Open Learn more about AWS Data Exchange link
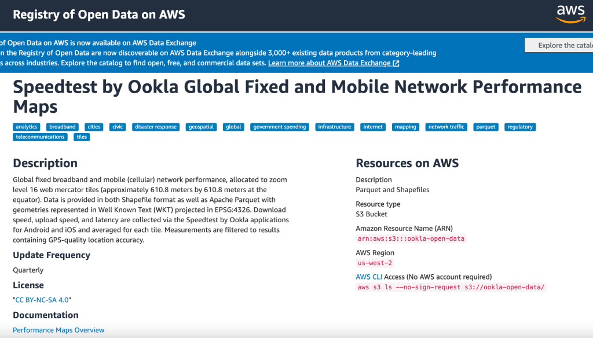The height and width of the screenshot is (338, 593). pyautogui.click(x=330, y=63)
